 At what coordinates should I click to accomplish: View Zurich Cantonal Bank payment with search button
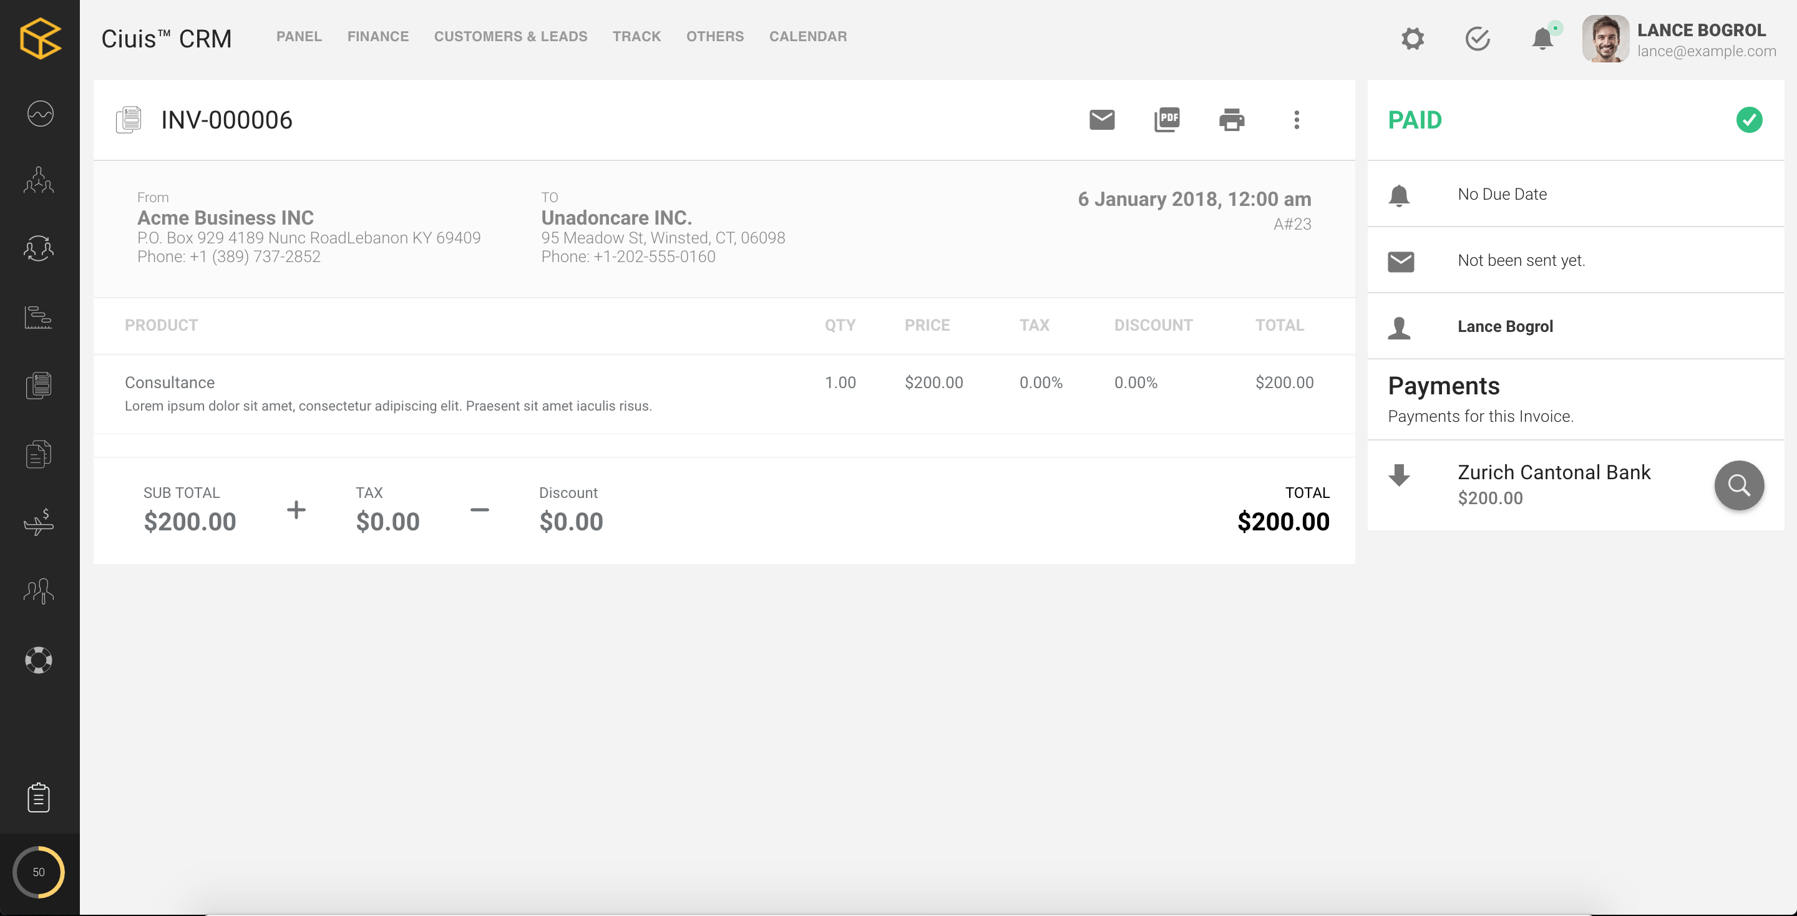coord(1738,485)
